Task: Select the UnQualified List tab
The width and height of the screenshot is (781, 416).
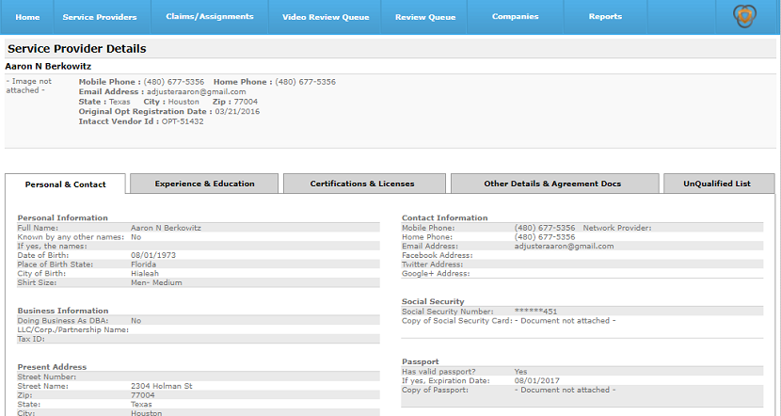Action: pos(717,184)
